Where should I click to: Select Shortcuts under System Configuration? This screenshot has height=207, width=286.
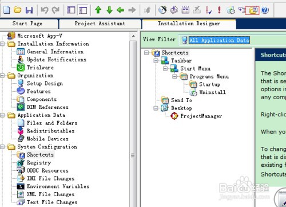click(x=40, y=155)
